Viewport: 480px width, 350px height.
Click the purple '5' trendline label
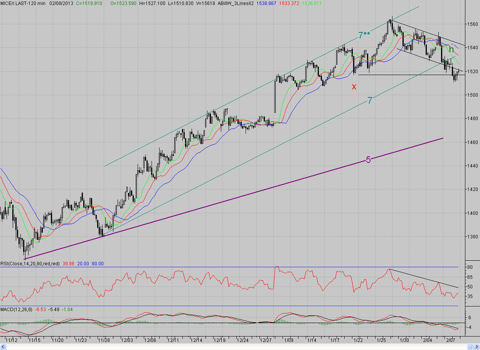[x=368, y=160]
